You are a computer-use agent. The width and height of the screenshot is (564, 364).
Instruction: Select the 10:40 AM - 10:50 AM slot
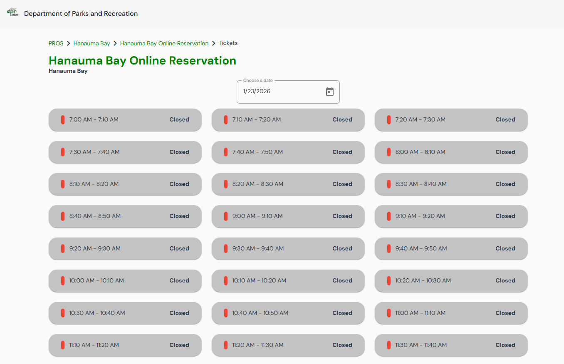coord(288,313)
